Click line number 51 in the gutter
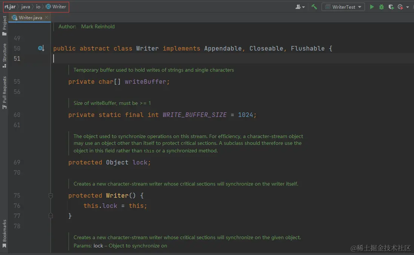The width and height of the screenshot is (414, 255). (x=17, y=58)
